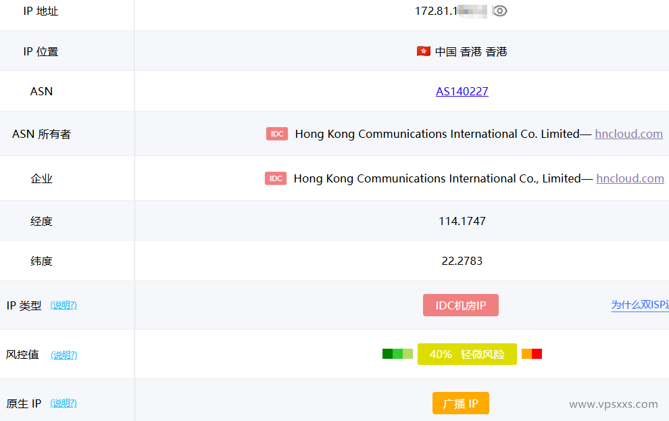Open hncloud.com link in the ASN 所有者 row
669x421 pixels.
coord(629,134)
